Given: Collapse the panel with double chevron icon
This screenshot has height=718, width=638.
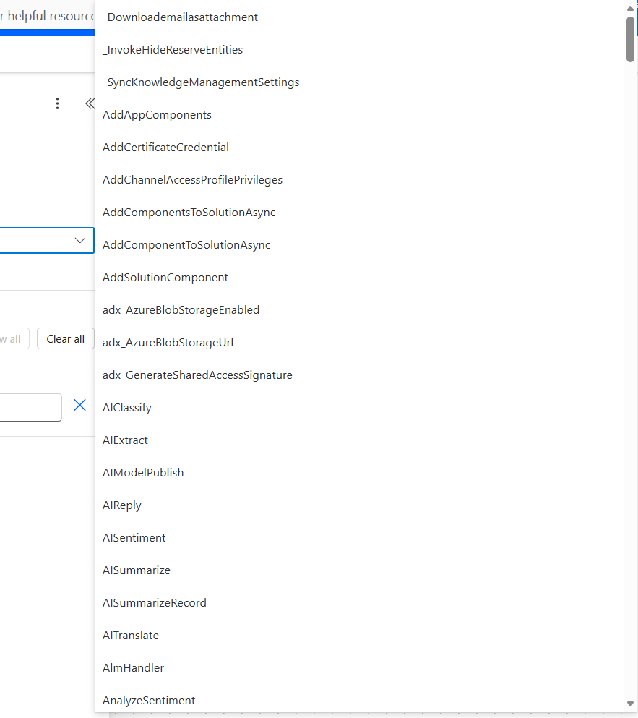Looking at the screenshot, I should tap(89, 103).
